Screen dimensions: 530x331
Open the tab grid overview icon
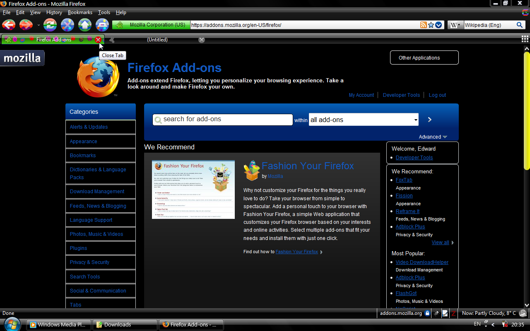click(525, 39)
